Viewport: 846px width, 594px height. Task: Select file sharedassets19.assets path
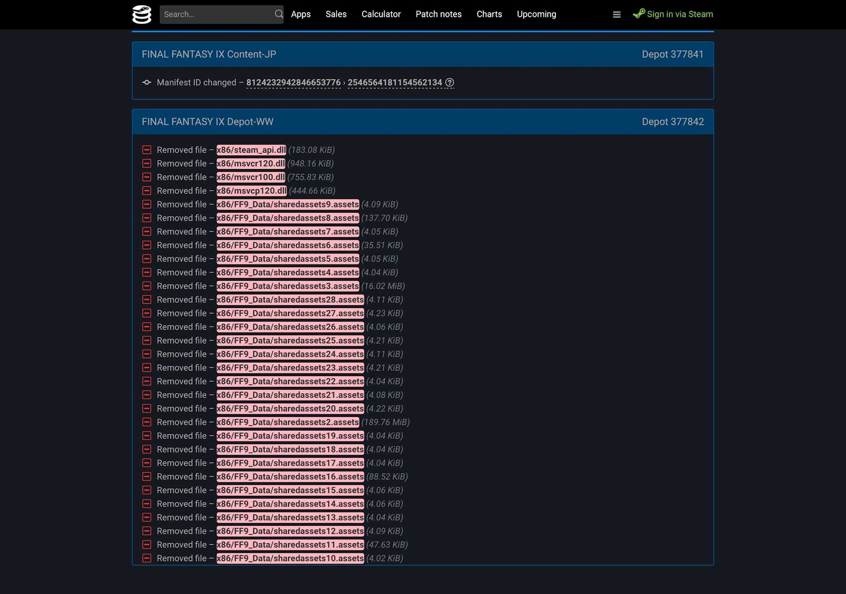290,436
